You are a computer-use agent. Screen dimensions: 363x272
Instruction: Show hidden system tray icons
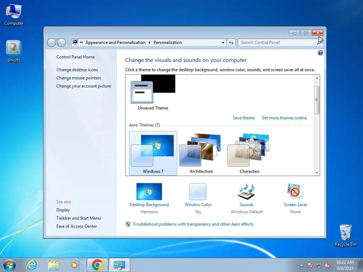(x=301, y=265)
